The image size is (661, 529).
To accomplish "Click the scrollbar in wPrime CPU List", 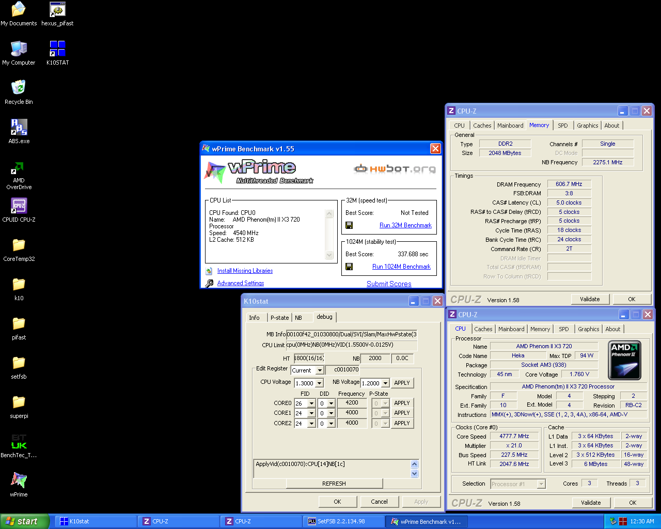I will pos(329,234).
